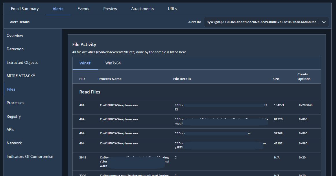Open APIs in the sidebar
The image size is (336, 176).
(10, 129)
